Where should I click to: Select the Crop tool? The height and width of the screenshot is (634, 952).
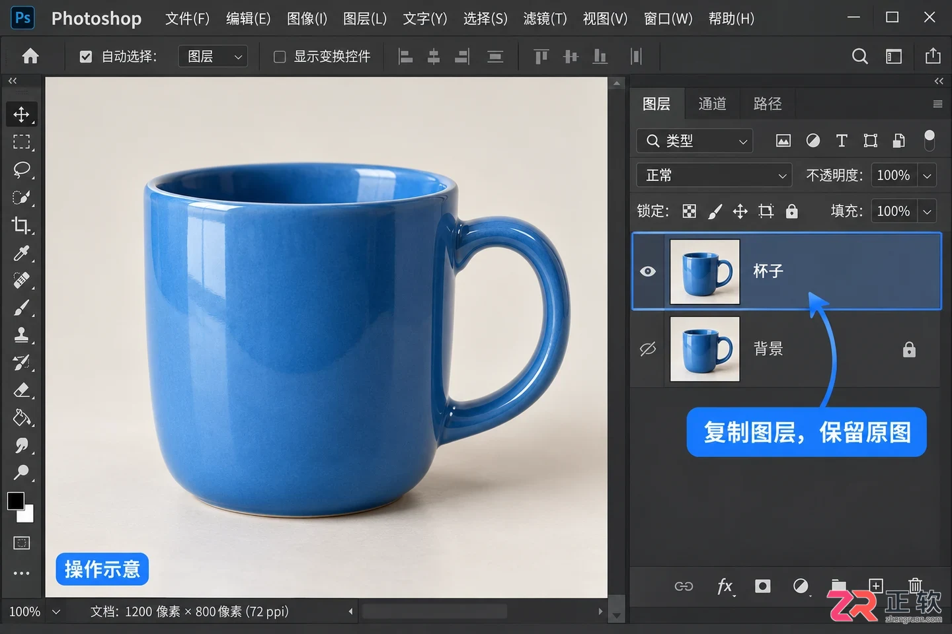coord(21,225)
